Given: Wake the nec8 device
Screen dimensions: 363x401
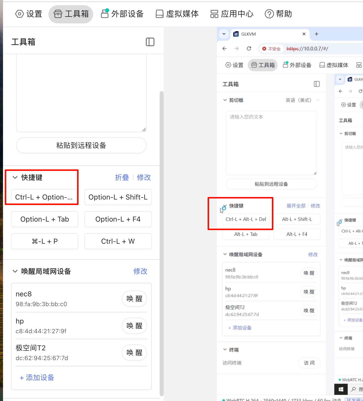Looking at the screenshot, I should pyautogui.click(x=134, y=299).
